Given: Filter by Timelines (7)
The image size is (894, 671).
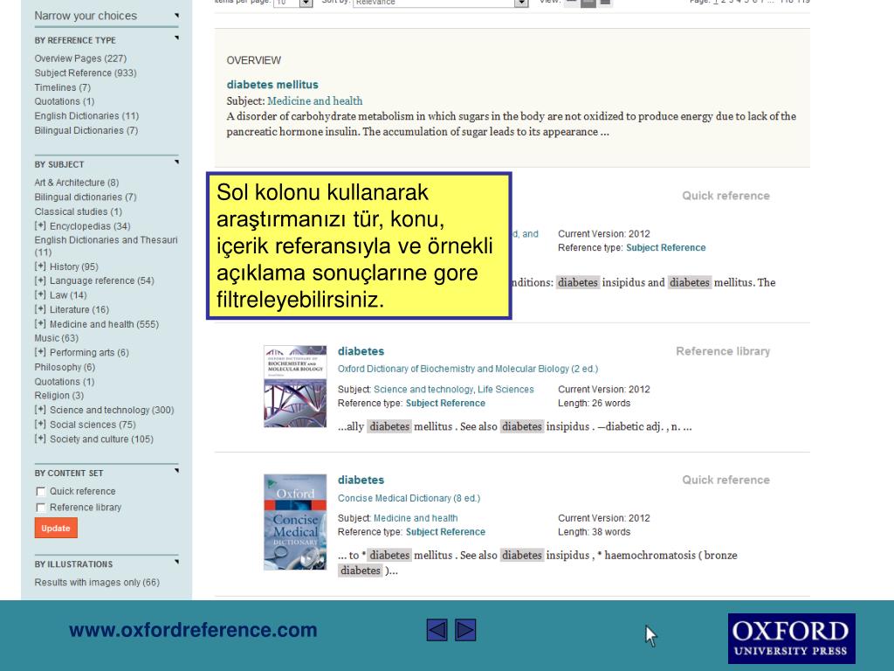Looking at the screenshot, I should click(63, 87).
